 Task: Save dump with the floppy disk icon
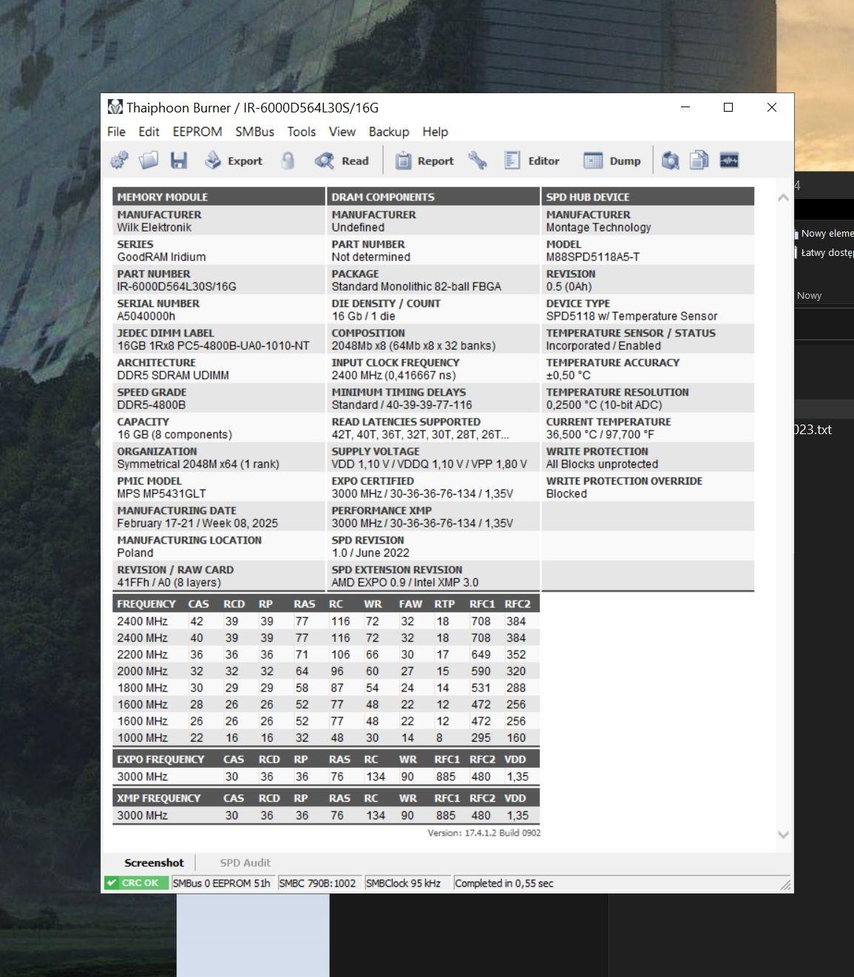[179, 160]
